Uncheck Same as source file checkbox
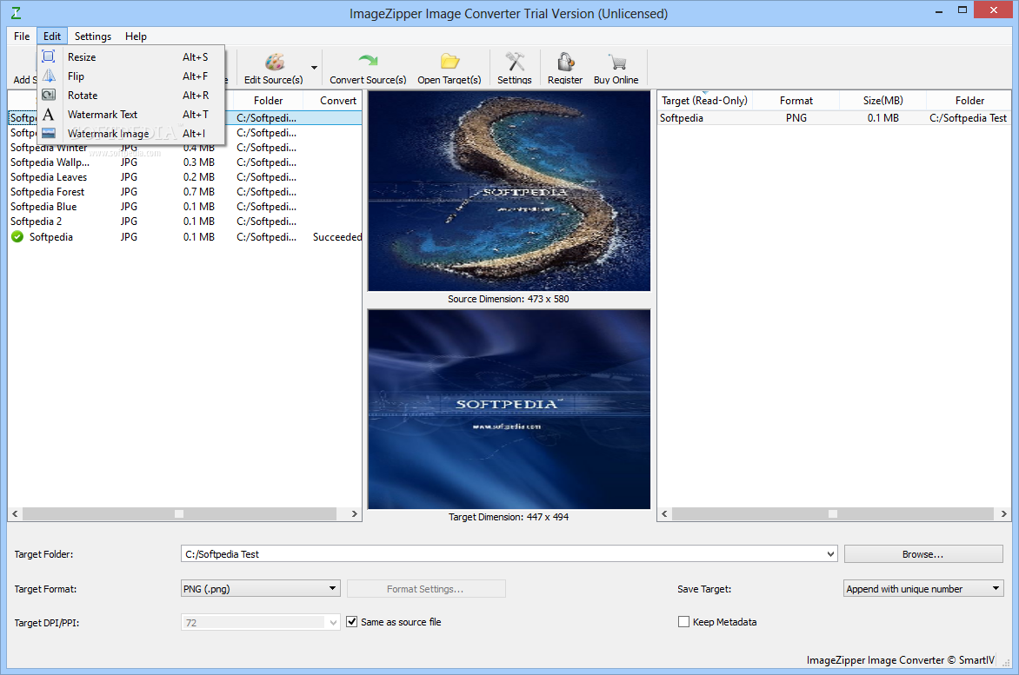The width and height of the screenshot is (1019, 675). 351,622
